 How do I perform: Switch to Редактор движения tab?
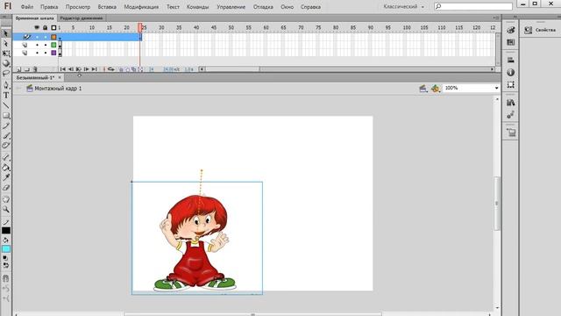tap(82, 18)
